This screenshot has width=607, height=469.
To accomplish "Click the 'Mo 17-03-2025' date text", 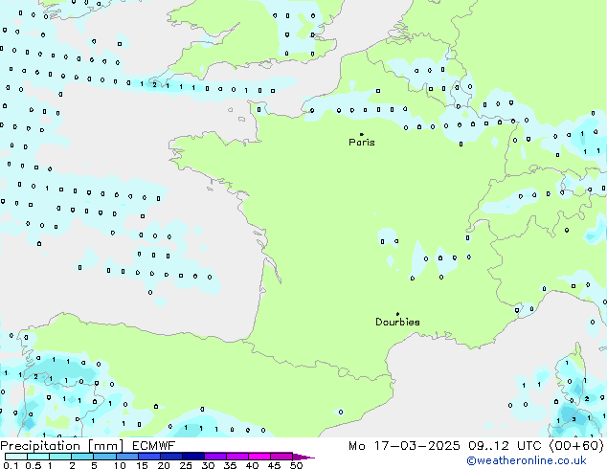I will 405,446.
